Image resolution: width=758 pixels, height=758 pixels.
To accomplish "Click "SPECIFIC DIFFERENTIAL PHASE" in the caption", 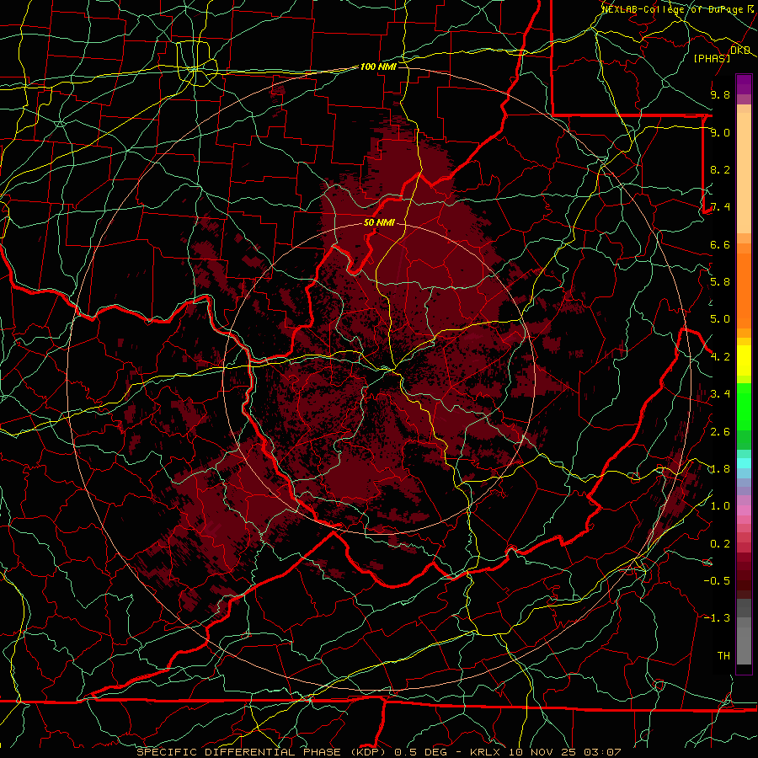I will pyautogui.click(x=238, y=752).
